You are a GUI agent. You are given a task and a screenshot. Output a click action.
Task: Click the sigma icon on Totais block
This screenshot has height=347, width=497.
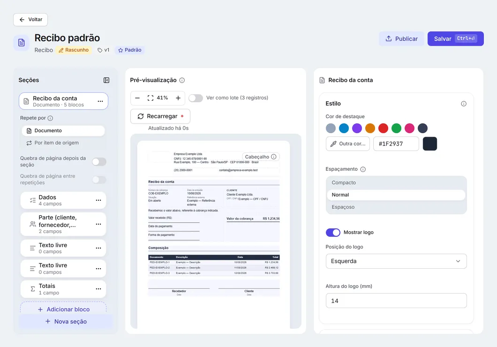33,289
